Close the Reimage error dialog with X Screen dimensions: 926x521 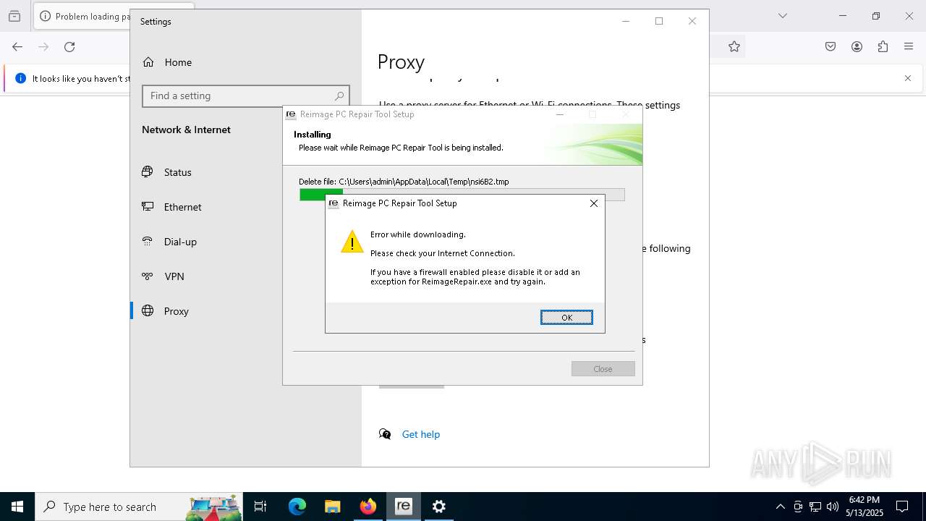tap(594, 203)
